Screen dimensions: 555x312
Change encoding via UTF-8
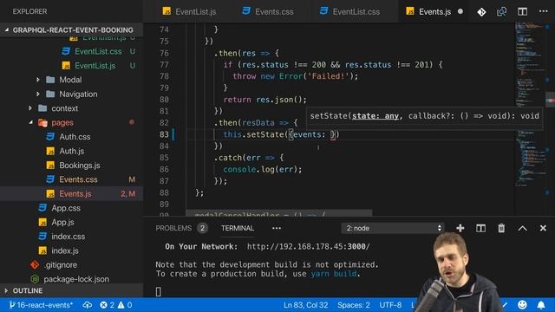click(390, 305)
